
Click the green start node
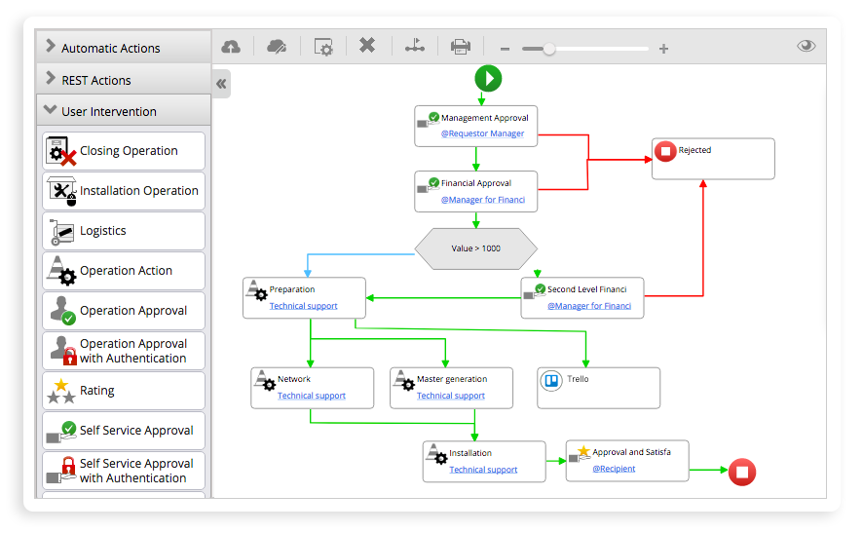(488, 78)
